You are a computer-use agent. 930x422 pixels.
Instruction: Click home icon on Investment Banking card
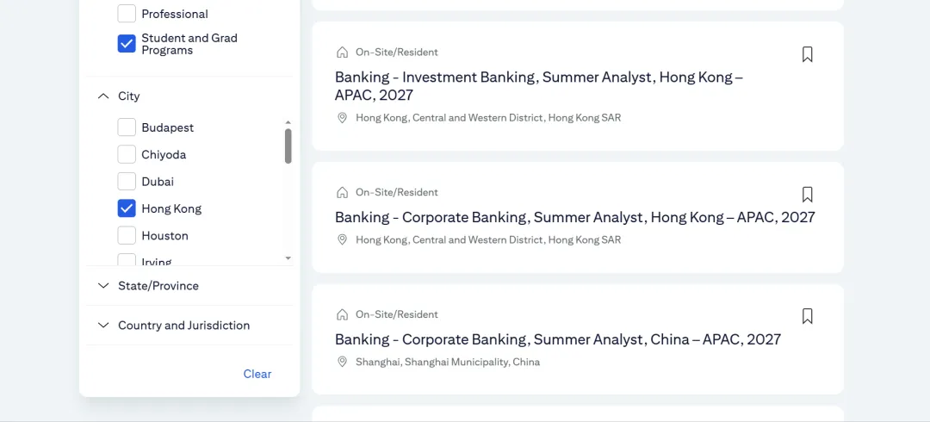point(342,53)
